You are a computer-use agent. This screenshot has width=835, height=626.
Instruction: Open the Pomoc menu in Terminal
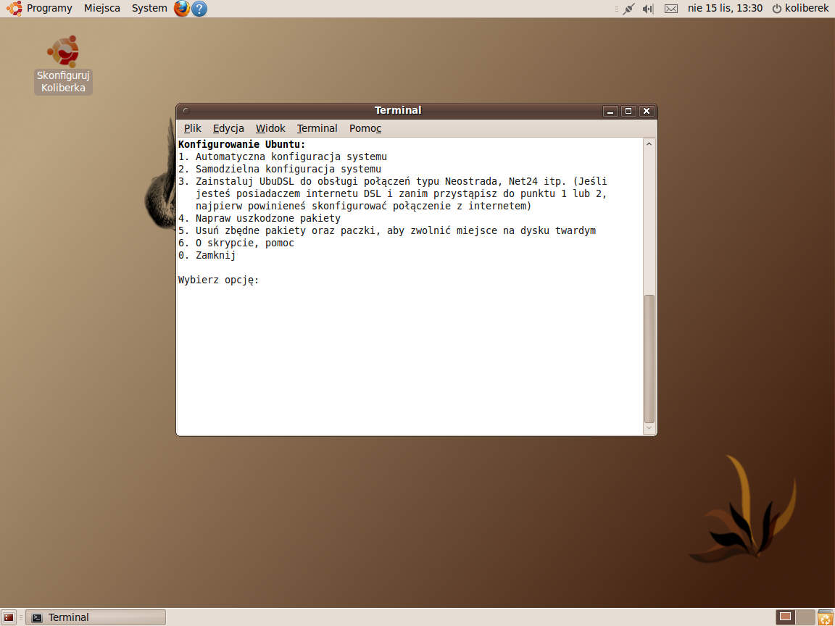point(365,128)
